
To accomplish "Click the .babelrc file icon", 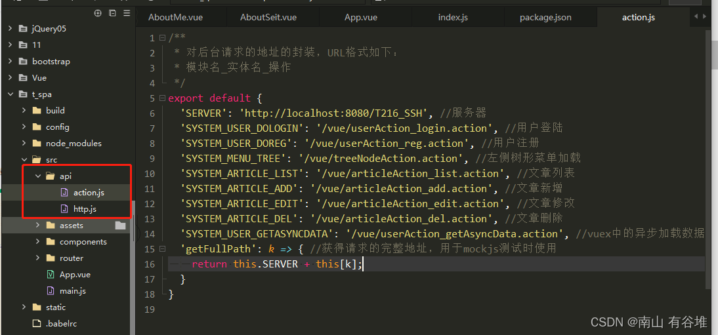I will coord(37,324).
